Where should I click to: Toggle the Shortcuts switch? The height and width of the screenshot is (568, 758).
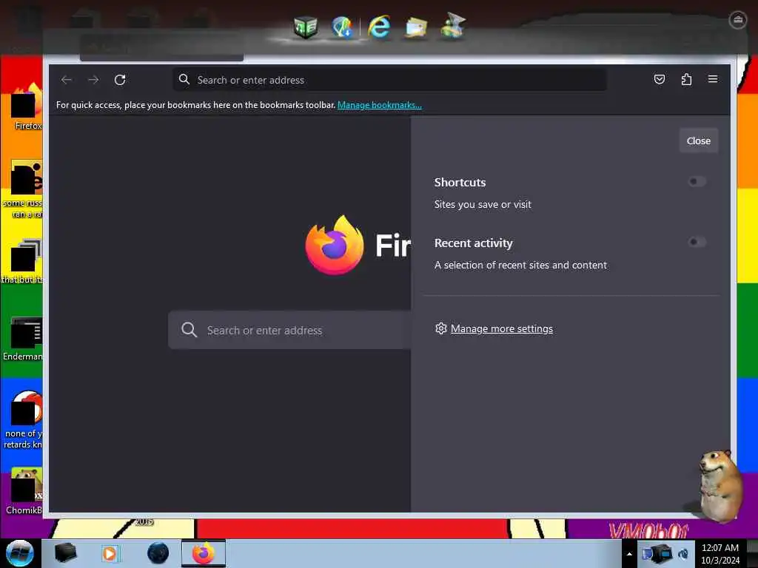697,182
